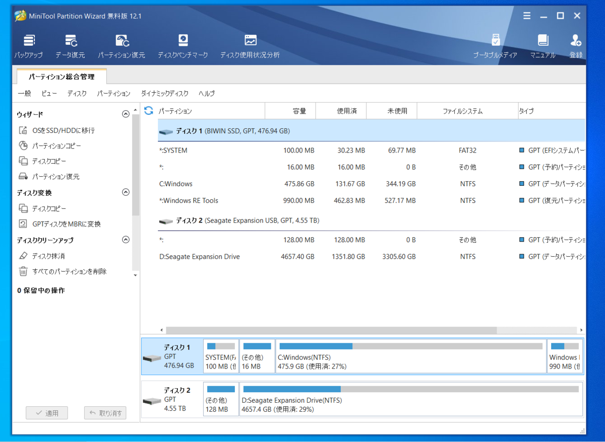Click the 登録 (Register) icon
605x442 pixels.
[x=576, y=47]
